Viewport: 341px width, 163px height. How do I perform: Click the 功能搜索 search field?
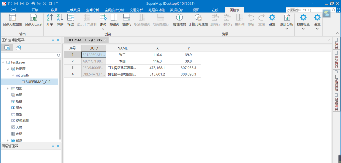[x=308, y=10]
